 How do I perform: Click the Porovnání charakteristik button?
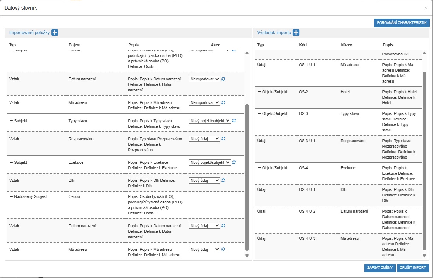(x=401, y=23)
